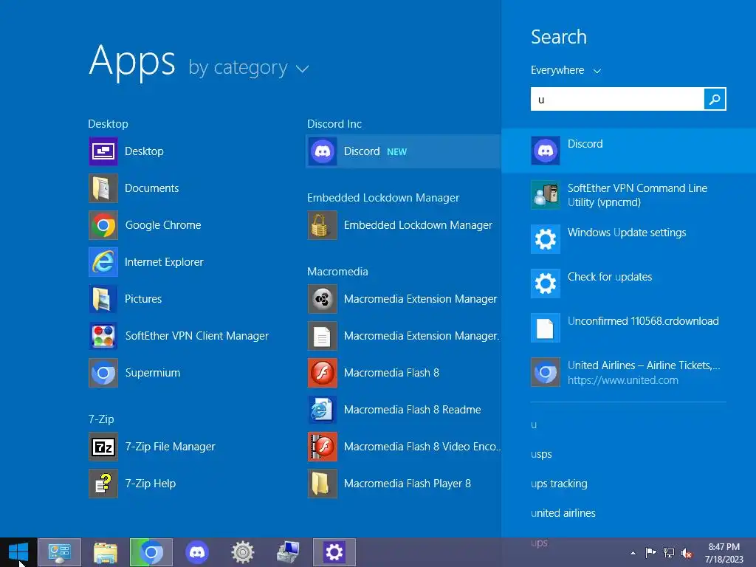
Task: Click the 'Discord Inc' category header
Action: [x=334, y=124]
